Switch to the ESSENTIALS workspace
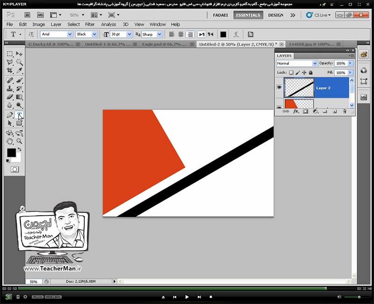The image size is (374, 304). pyautogui.click(x=248, y=15)
